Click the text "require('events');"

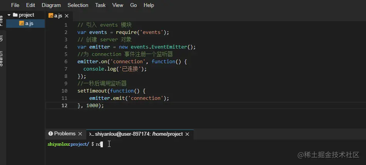click(143, 32)
